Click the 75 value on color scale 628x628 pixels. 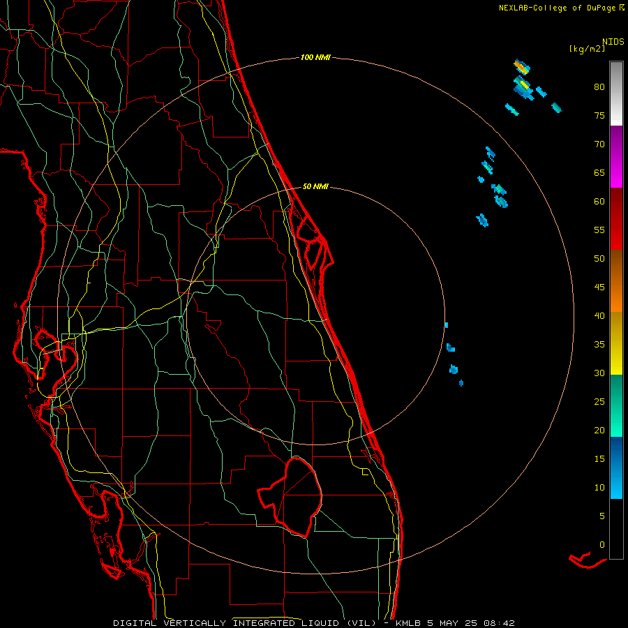pos(599,115)
